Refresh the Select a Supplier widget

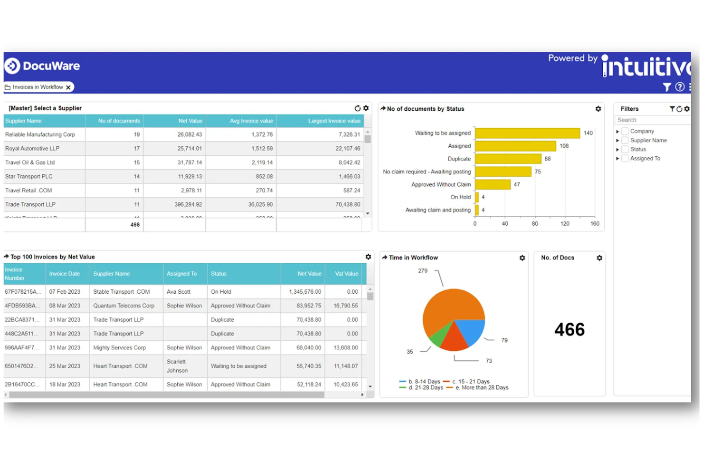[358, 108]
